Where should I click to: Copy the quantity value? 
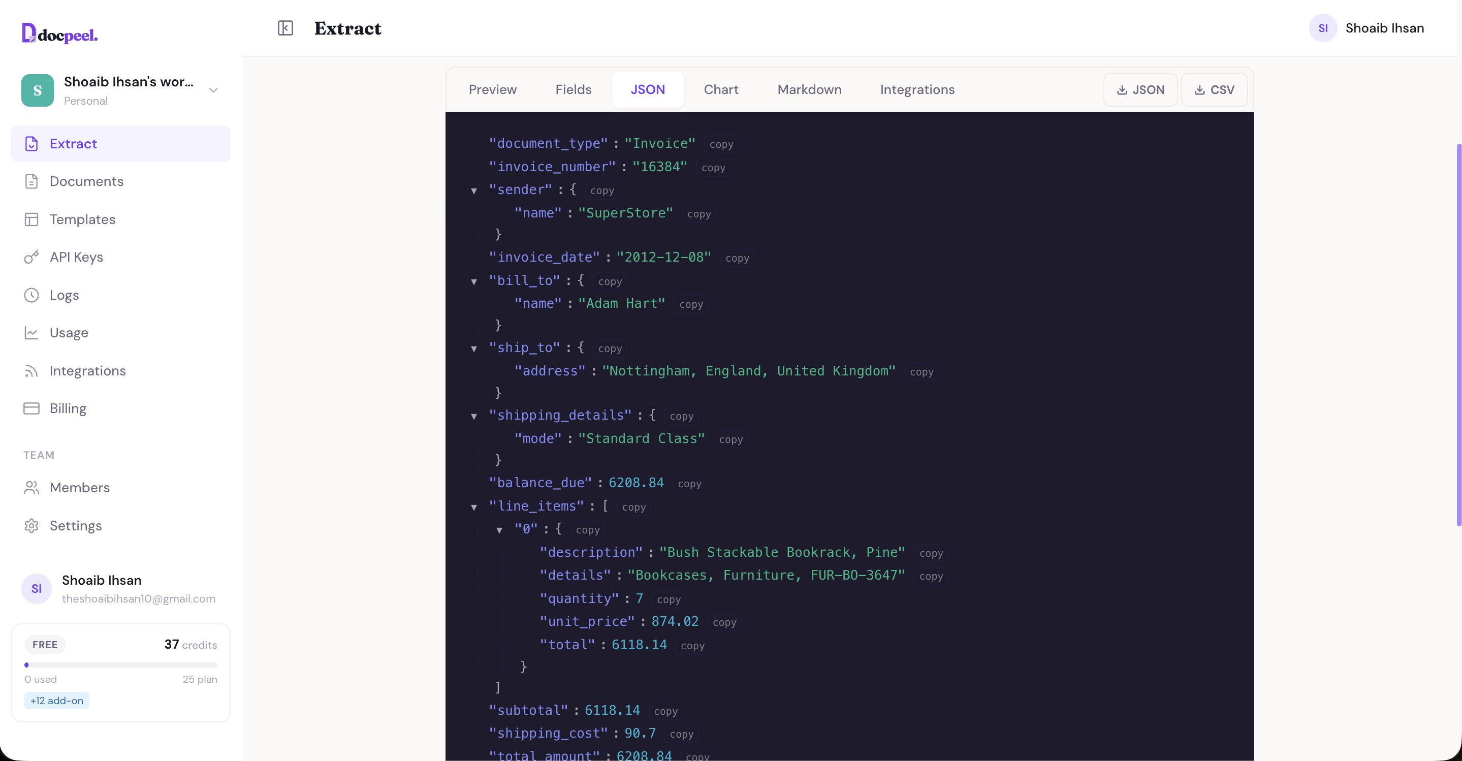pyautogui.click(x=669, y=599)
